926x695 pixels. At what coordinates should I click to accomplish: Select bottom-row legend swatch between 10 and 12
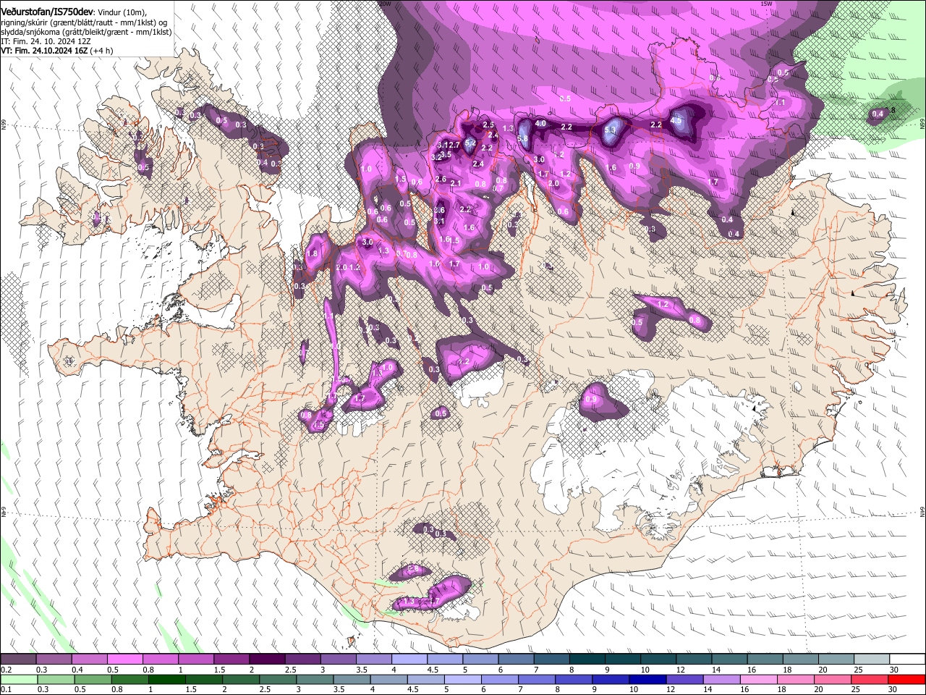[649, 679]
